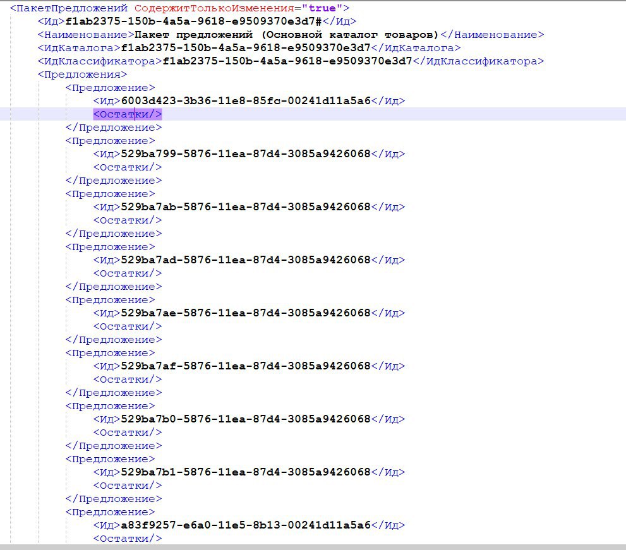This screenshot has width=626, height=550.
Task: Click Остатки tag below Ид 529ba799
Action: (x=128, y=167)
